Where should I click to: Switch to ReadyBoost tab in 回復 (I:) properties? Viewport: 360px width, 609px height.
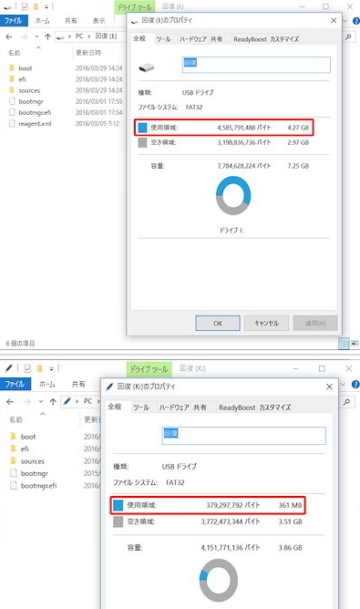[x=250, y=39]
